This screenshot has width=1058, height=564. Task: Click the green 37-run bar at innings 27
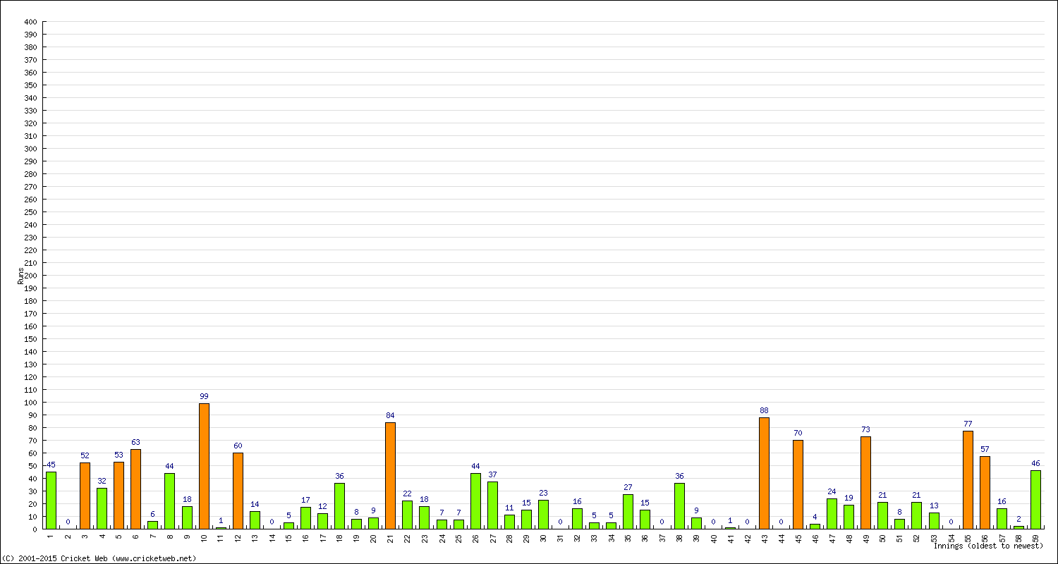492,505
